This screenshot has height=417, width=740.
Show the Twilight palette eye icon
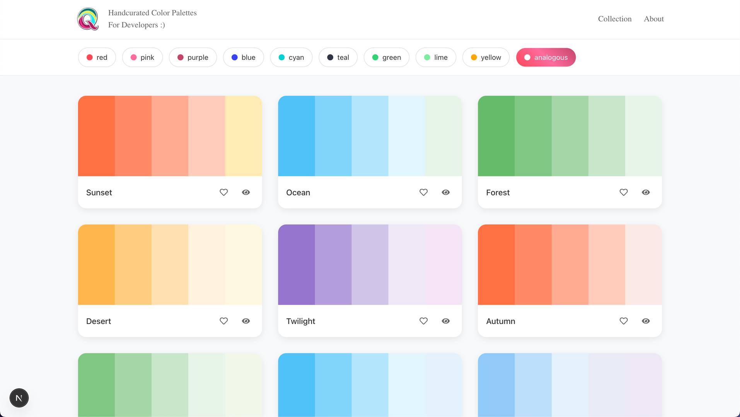pos(446,321)
